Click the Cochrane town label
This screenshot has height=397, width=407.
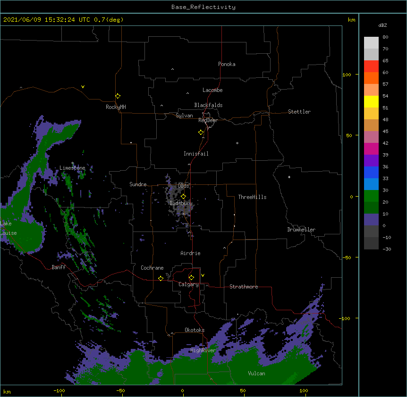tap(152, 268)
